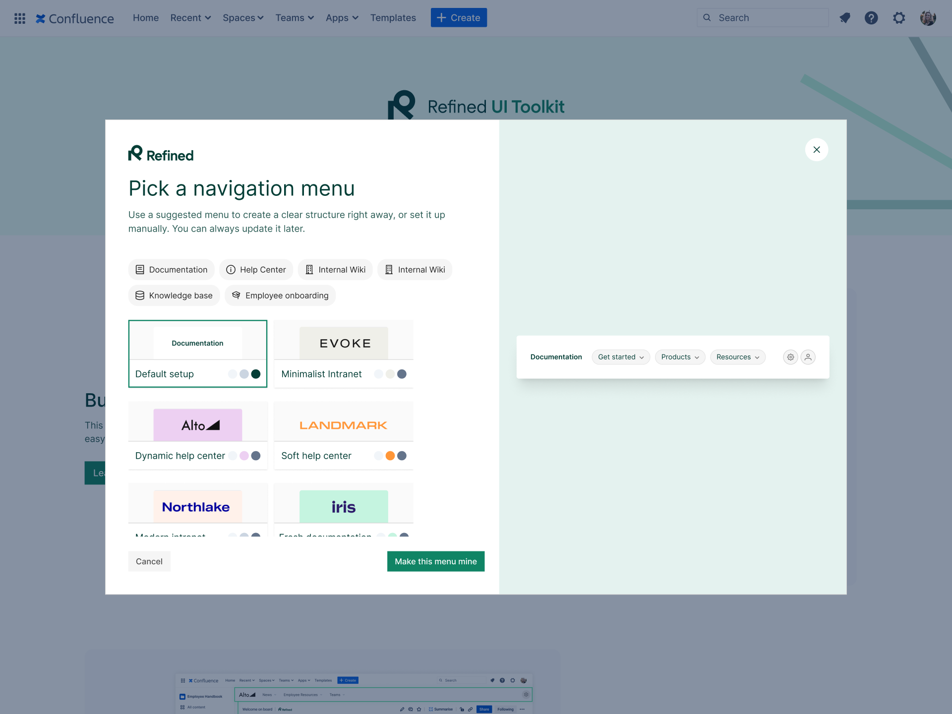The width and height of the screenshot is (952, 714).
Task: Cancel the navigation menu picker
Action: (149, 561)
